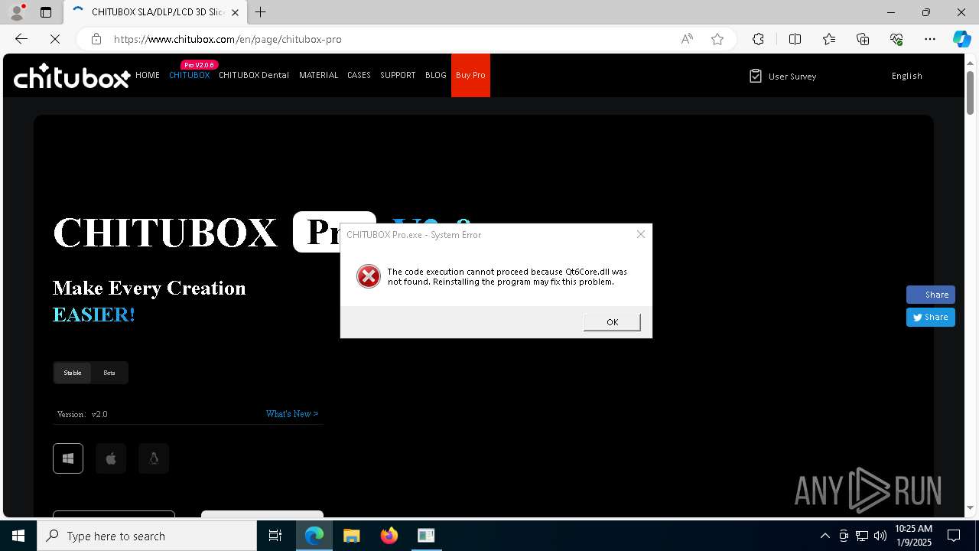Viewport: 979px width, 551px height.
Task: Open browser Extensions puzzle icon
Action: (758, 39)
